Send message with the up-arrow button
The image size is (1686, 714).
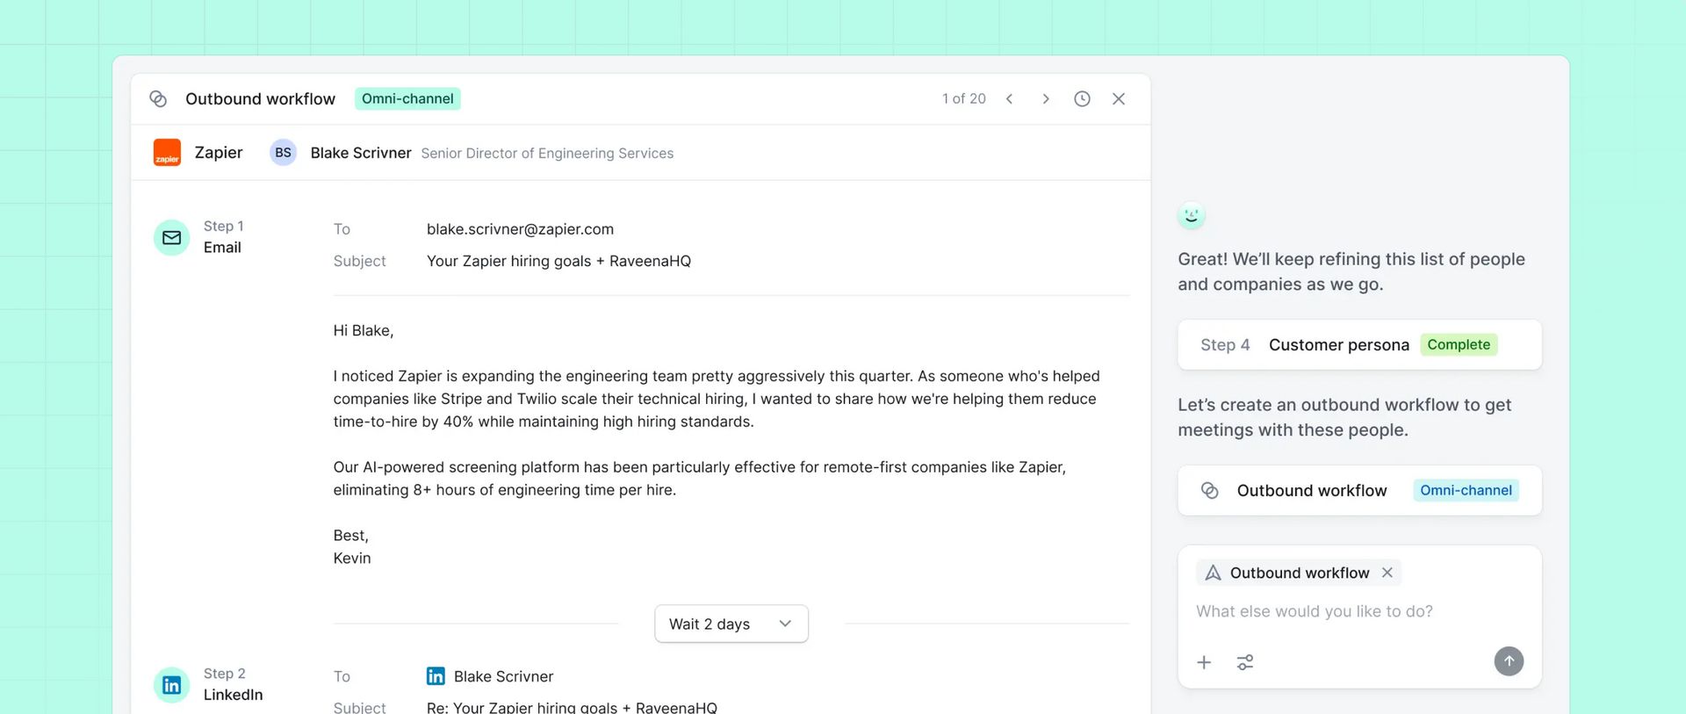1509,661
